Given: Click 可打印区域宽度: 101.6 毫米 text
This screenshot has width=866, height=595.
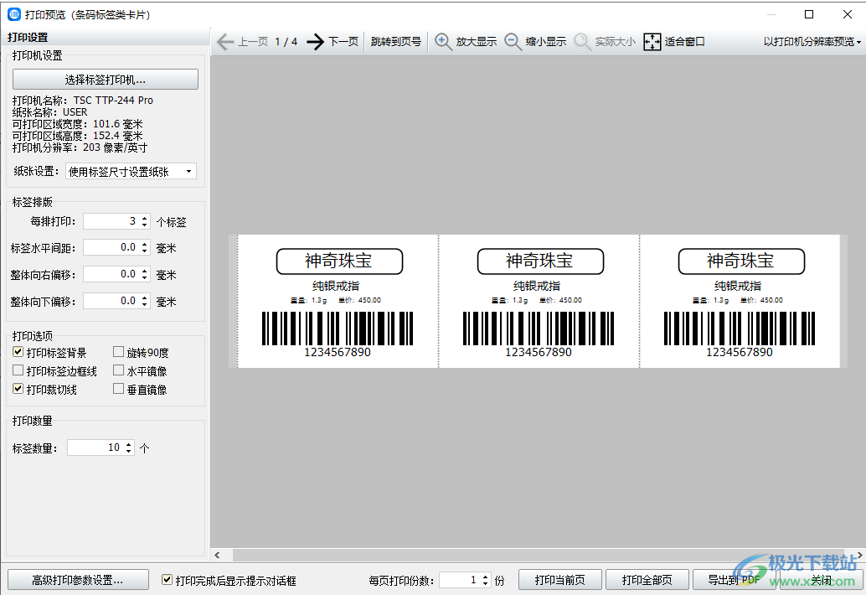Looking at the screenshot, I should 78,124.
